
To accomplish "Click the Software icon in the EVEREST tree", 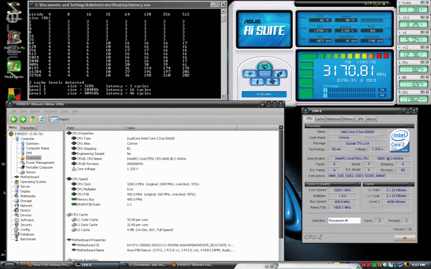I will (x=16, y=220).
